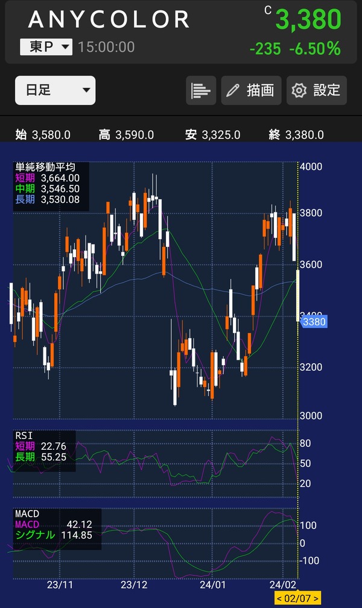The width and height of the screenshot is (362, 608).
Task: Click the MACD 42.12 value
Action: click(x=54, y=524)
